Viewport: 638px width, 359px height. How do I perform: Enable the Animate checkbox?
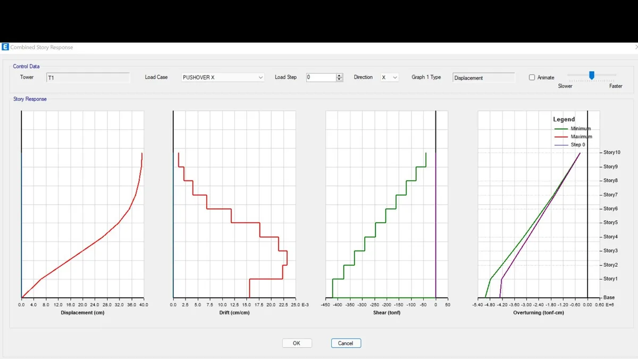[532, 78]
